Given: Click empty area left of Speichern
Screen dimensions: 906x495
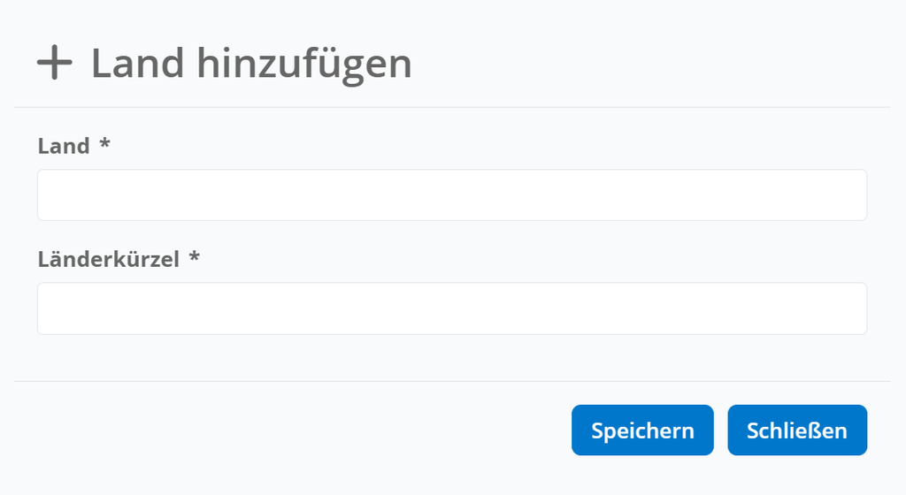Looking at the screenshot, I should coord(289,430).
